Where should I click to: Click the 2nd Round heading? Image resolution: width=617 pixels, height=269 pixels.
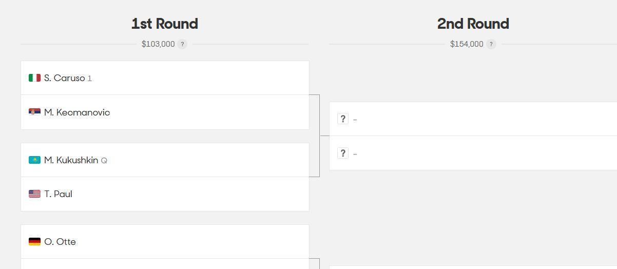(x=473, y=24)
